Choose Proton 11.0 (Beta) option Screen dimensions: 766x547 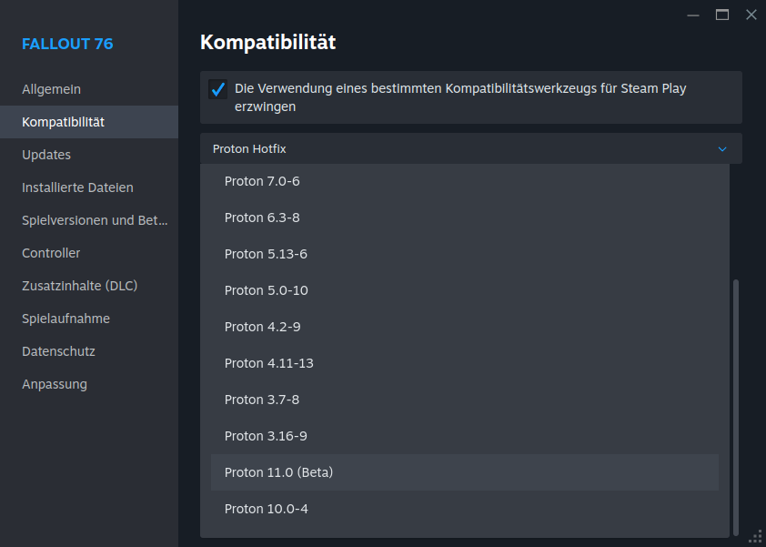point(279,472)
